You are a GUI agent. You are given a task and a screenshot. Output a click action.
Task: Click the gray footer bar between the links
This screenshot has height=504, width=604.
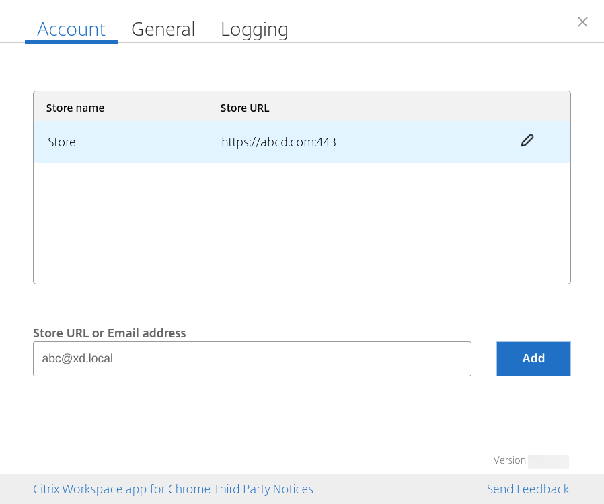pyautogui.click(x=400, y=489)
